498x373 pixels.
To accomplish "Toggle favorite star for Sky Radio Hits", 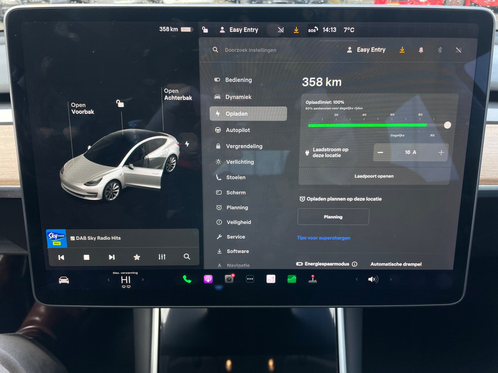I will [137, 257].
